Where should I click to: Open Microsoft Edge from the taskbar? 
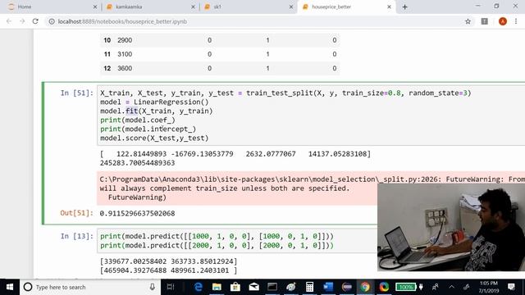pos(199,287)
